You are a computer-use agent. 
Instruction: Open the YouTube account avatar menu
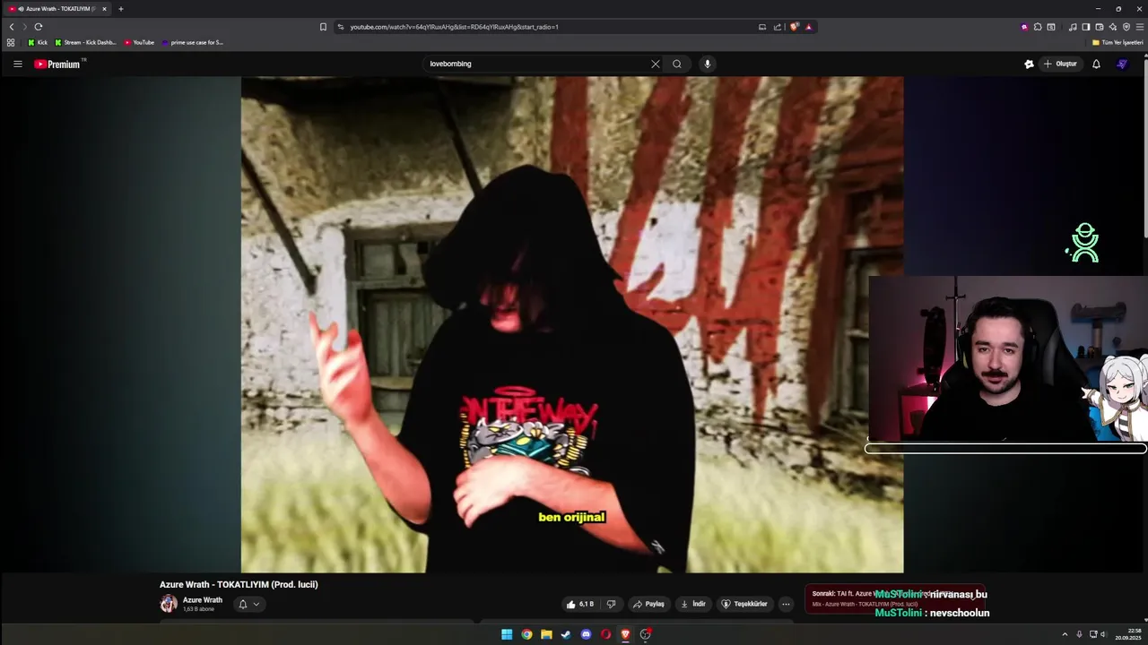point(1122,64)
